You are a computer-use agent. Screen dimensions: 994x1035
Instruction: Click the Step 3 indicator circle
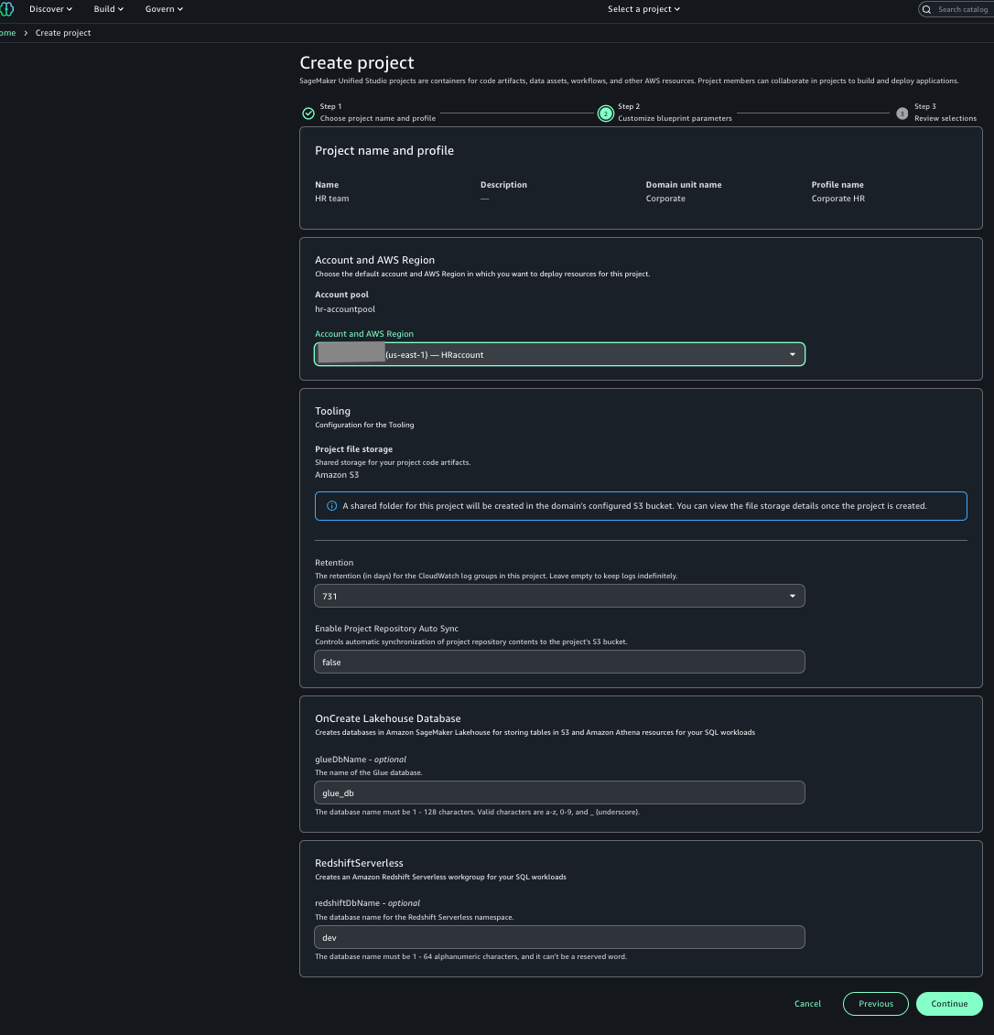(x=902, y=113)
